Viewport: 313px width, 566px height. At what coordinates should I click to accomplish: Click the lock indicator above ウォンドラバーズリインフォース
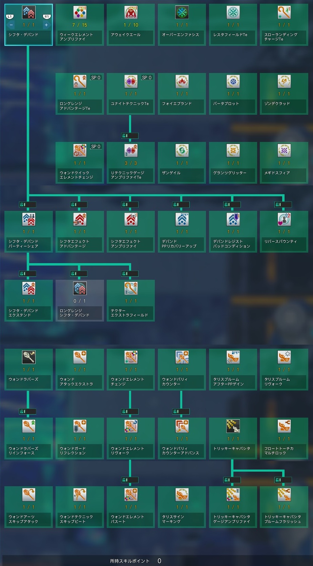point(27,412)
